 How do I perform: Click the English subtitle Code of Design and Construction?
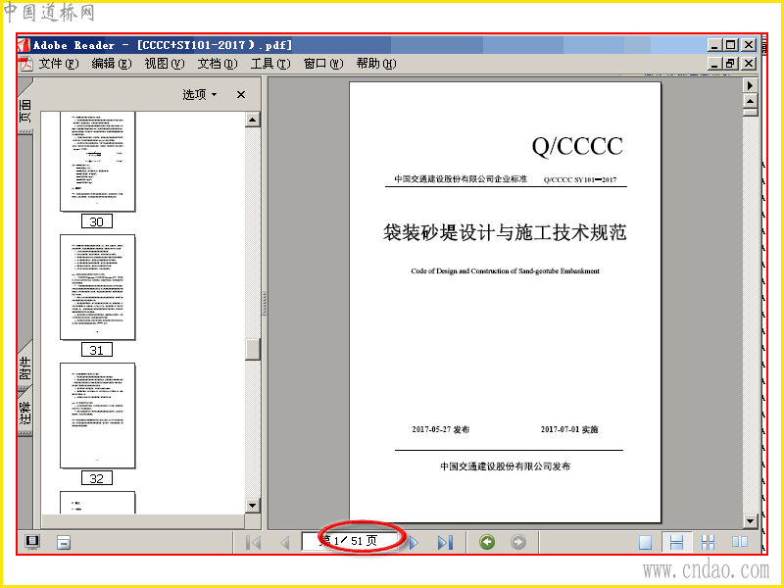[x=505, y=271]
